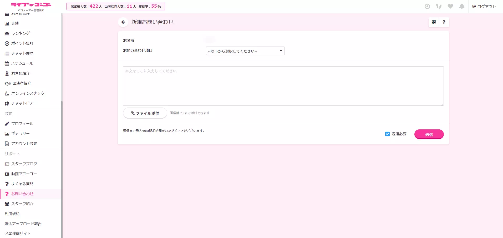Uncheck the 返信必要 checkbox
This screenshot has height=238, width=503.
click(387, 134)
